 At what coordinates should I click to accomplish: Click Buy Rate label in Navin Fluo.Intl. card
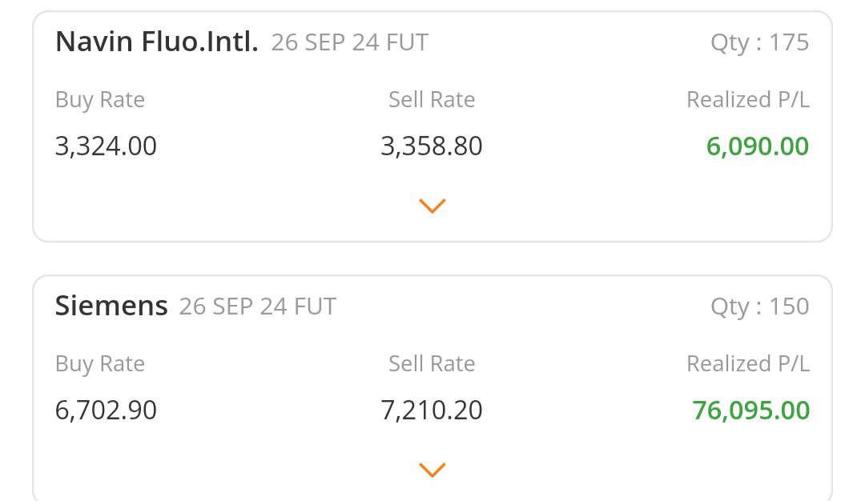(x=100, y=100)
